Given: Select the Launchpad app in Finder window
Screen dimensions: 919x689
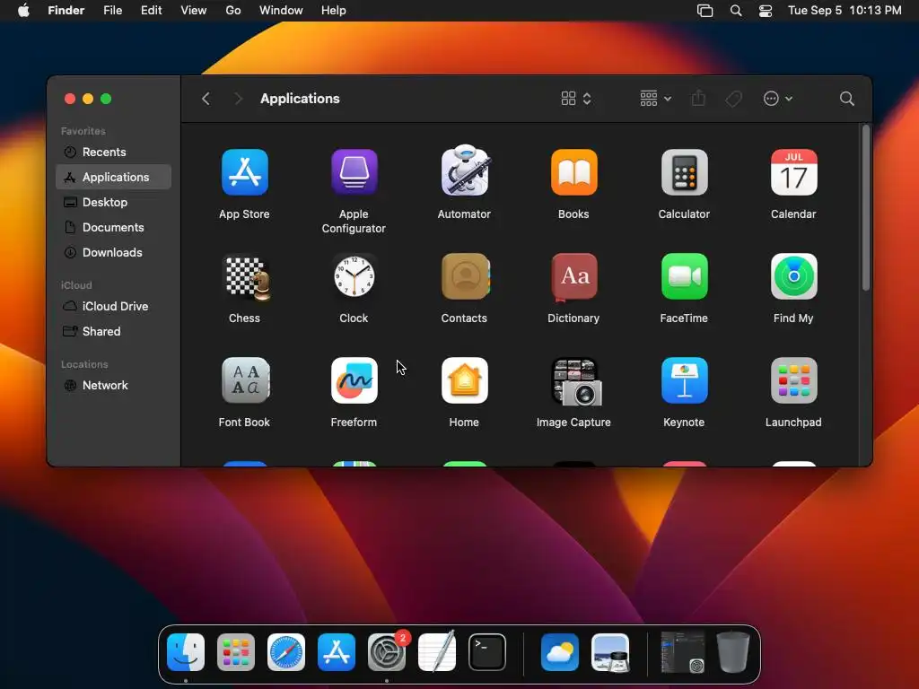Looking at the screenshot, I should point(793,380).
